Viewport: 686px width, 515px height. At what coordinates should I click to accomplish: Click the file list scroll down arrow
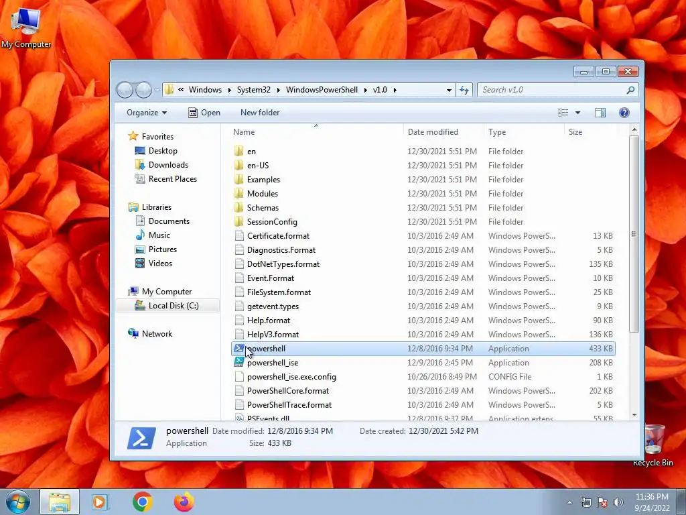(634, 415)
